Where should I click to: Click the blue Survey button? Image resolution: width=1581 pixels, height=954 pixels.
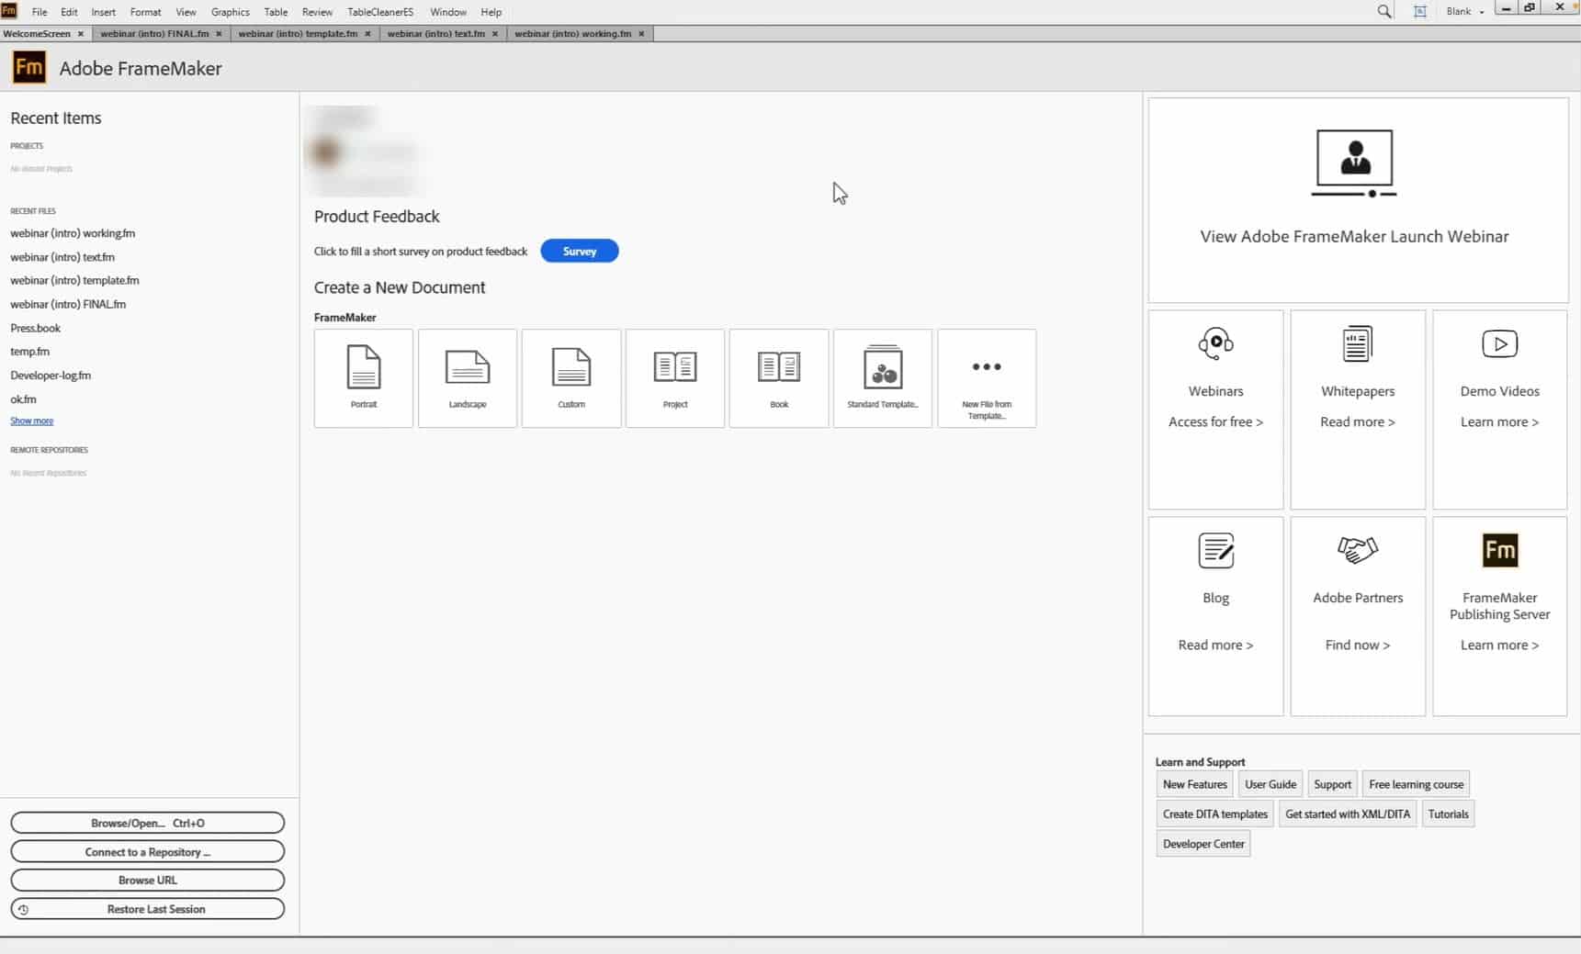click(579, 251)
